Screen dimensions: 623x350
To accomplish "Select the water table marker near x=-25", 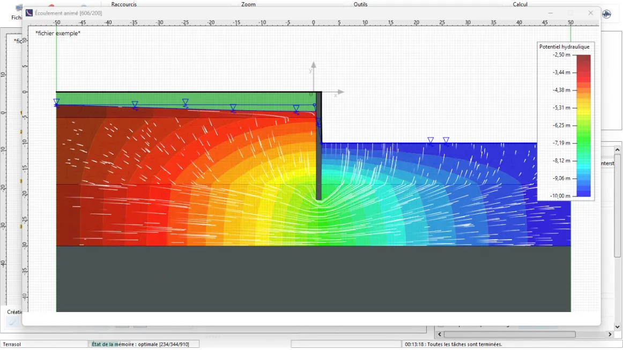I will tap(186, 102).
